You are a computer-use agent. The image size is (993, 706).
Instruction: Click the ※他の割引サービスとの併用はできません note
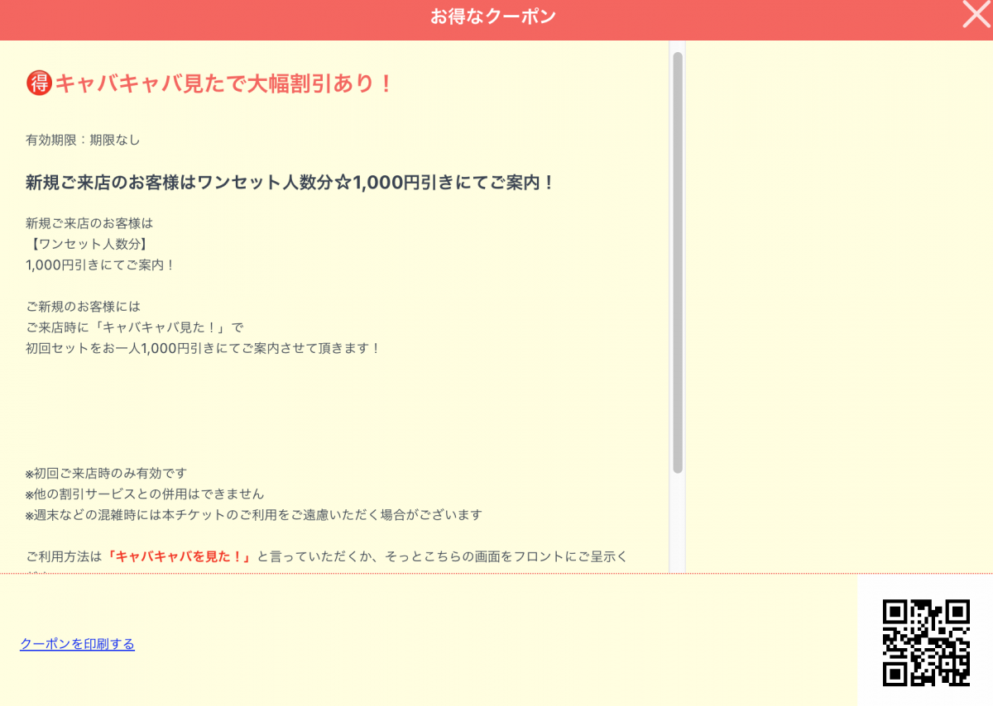coord(145,494)
